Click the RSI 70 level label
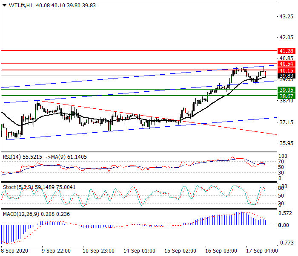Image resolution: width=298 pixels, height=256 pixels. [x=281, y=162]
